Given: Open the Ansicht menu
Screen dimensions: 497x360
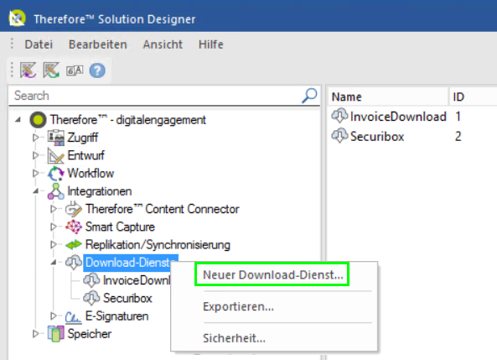Looking at the screenshot, I should (x=163, y=44).
